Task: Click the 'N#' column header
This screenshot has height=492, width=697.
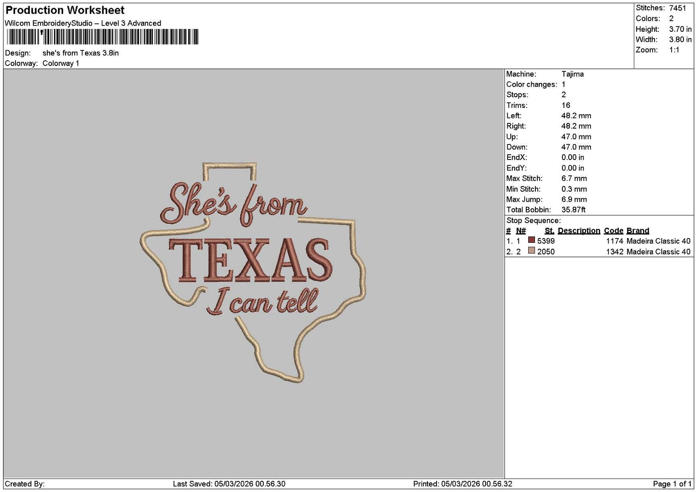Action: click(521, 231)
